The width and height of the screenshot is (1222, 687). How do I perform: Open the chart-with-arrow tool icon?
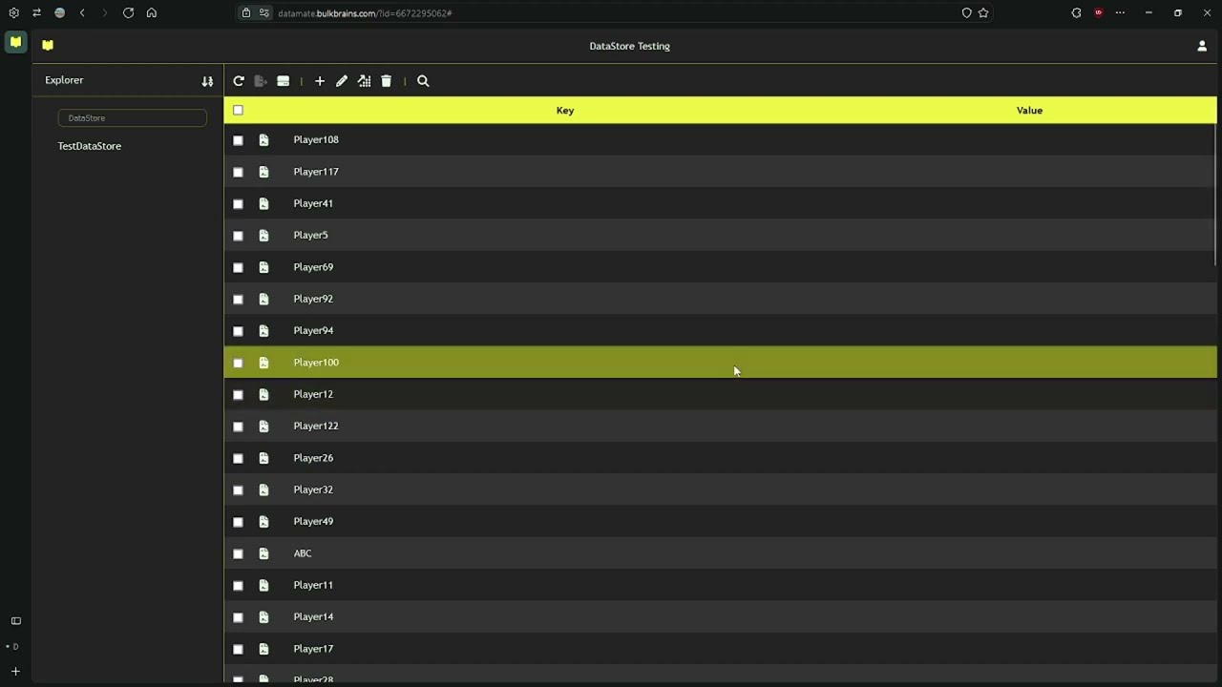(364, 81)
